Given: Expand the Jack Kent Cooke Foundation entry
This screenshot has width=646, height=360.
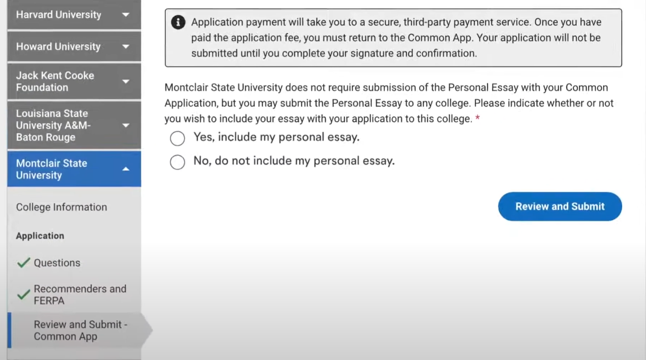Looking at the screenshot, I should (x=125, y=81).
